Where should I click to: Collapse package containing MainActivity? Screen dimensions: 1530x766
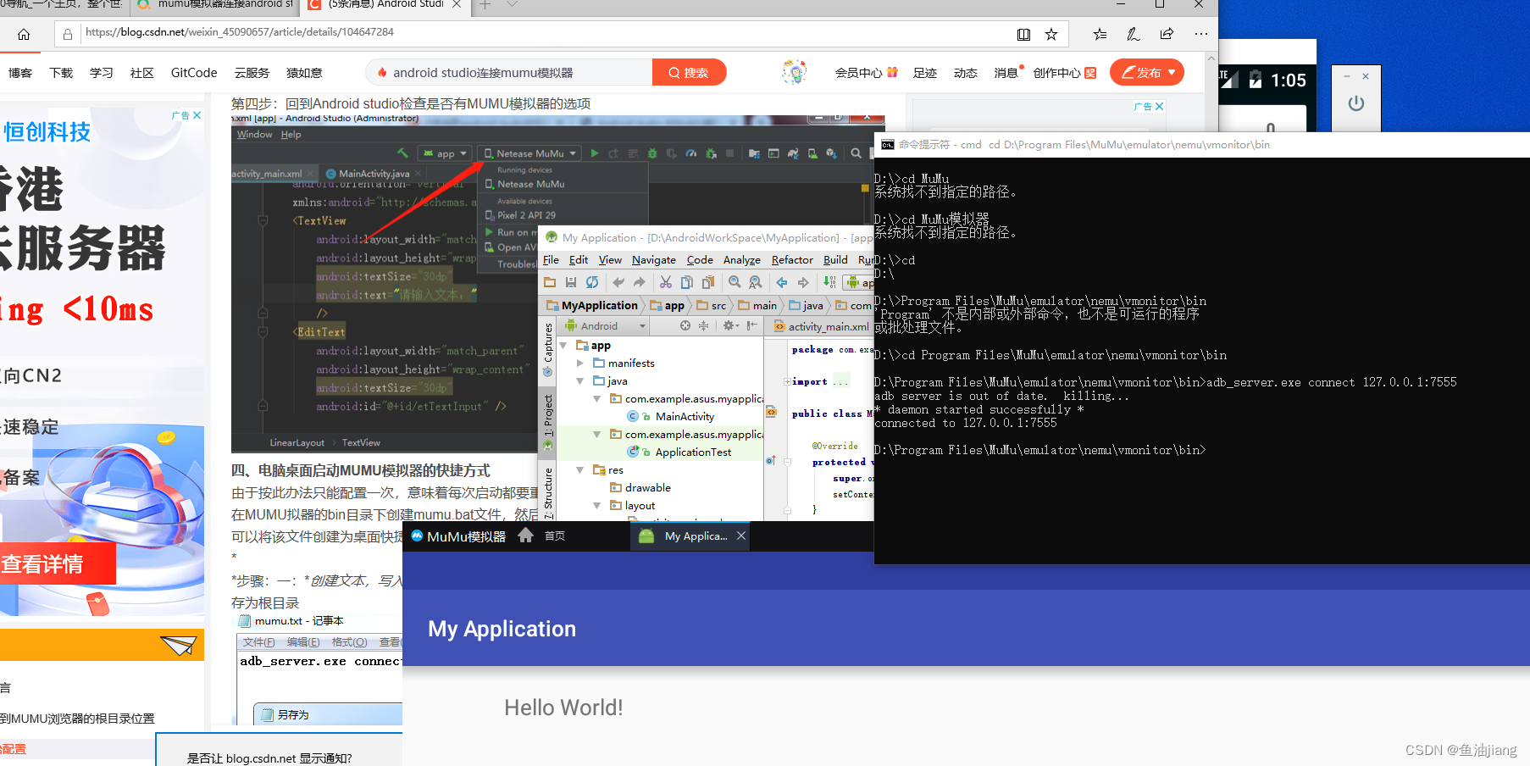[597, 399]
